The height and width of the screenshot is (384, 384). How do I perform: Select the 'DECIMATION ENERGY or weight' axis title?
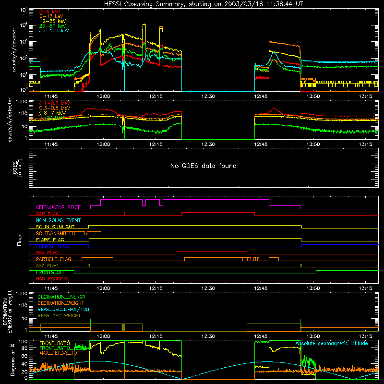pyautogui.click(x=7, y=312)
